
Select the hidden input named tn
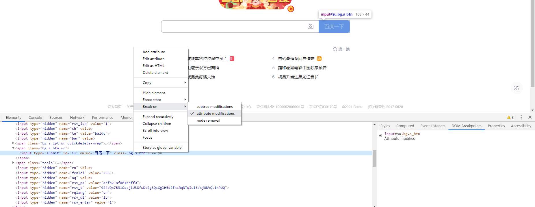[62, 133]
